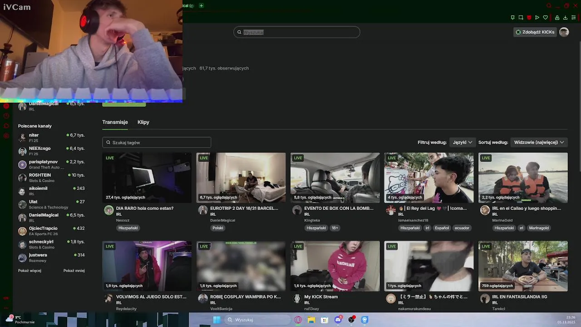Open Discord from the taskbar
The image size is (581, 327).
338,320
